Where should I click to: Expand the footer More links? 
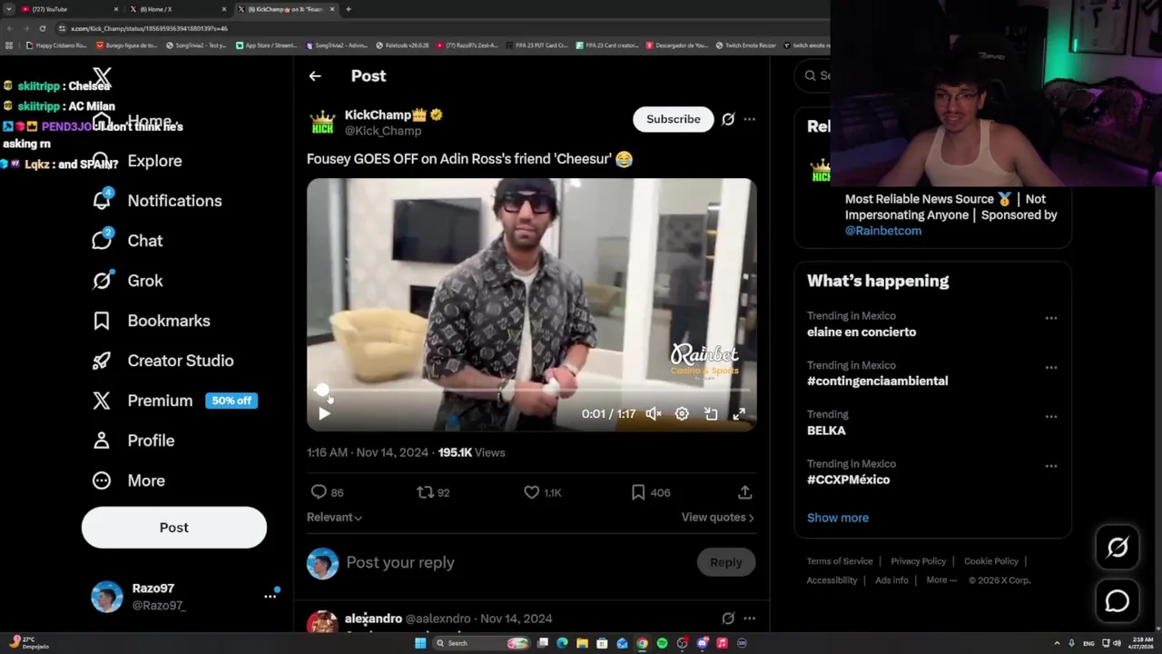[941, 580]
